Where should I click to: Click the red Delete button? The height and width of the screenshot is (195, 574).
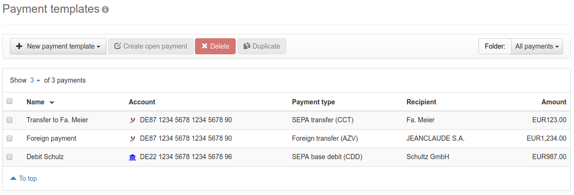(215, 46)
